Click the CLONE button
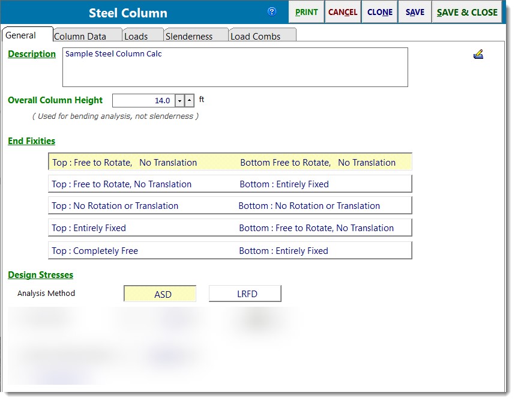515x401 pixels. 379,12
